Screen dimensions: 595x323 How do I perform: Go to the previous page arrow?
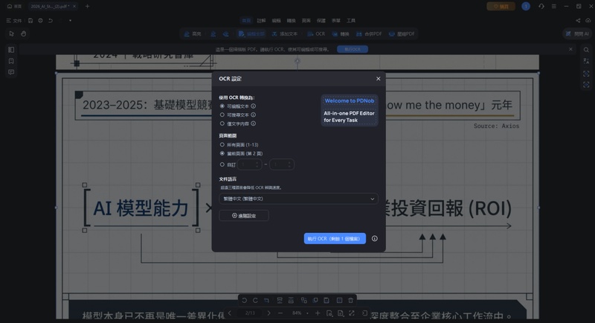click(x=230, y=313)
